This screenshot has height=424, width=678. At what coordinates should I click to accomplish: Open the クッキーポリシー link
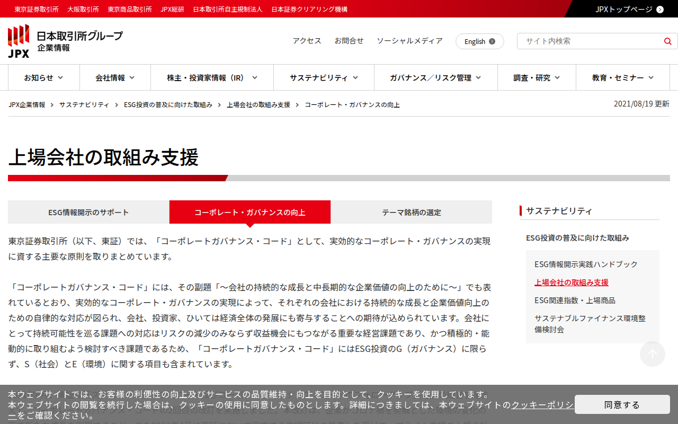542,405
